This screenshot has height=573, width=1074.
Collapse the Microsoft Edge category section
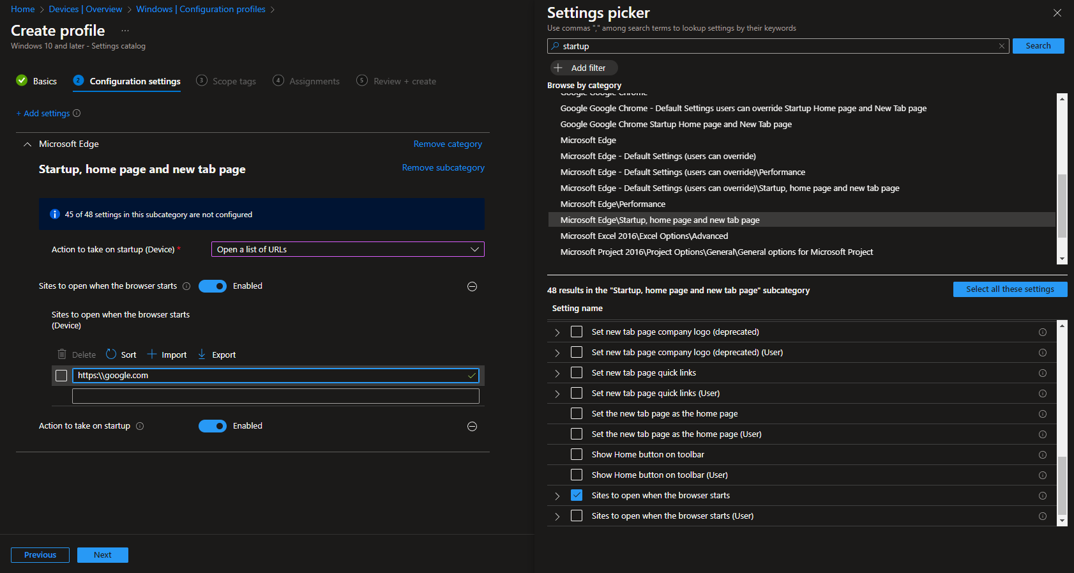coord(27,144)
